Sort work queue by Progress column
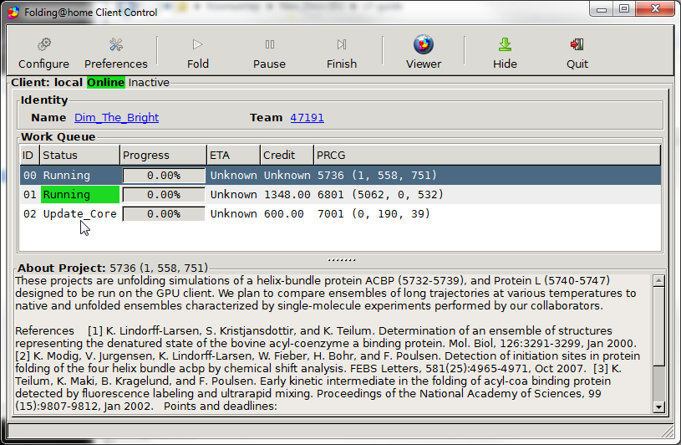The image size is (681, 445). point(163,155)
